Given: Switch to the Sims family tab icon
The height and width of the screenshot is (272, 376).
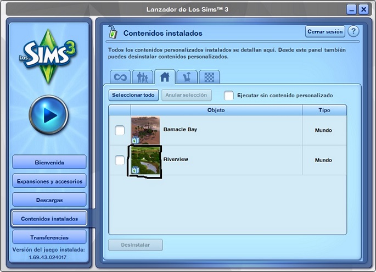Looking at the screenshot, I should (142, 76).
